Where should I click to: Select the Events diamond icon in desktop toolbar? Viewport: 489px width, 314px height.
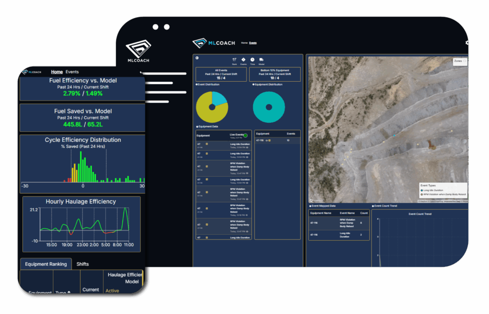(243, 60)
